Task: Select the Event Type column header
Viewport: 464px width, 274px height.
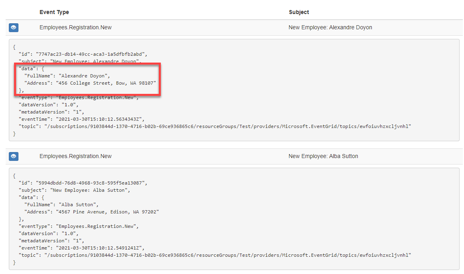Action: click(x=54, y=12)
